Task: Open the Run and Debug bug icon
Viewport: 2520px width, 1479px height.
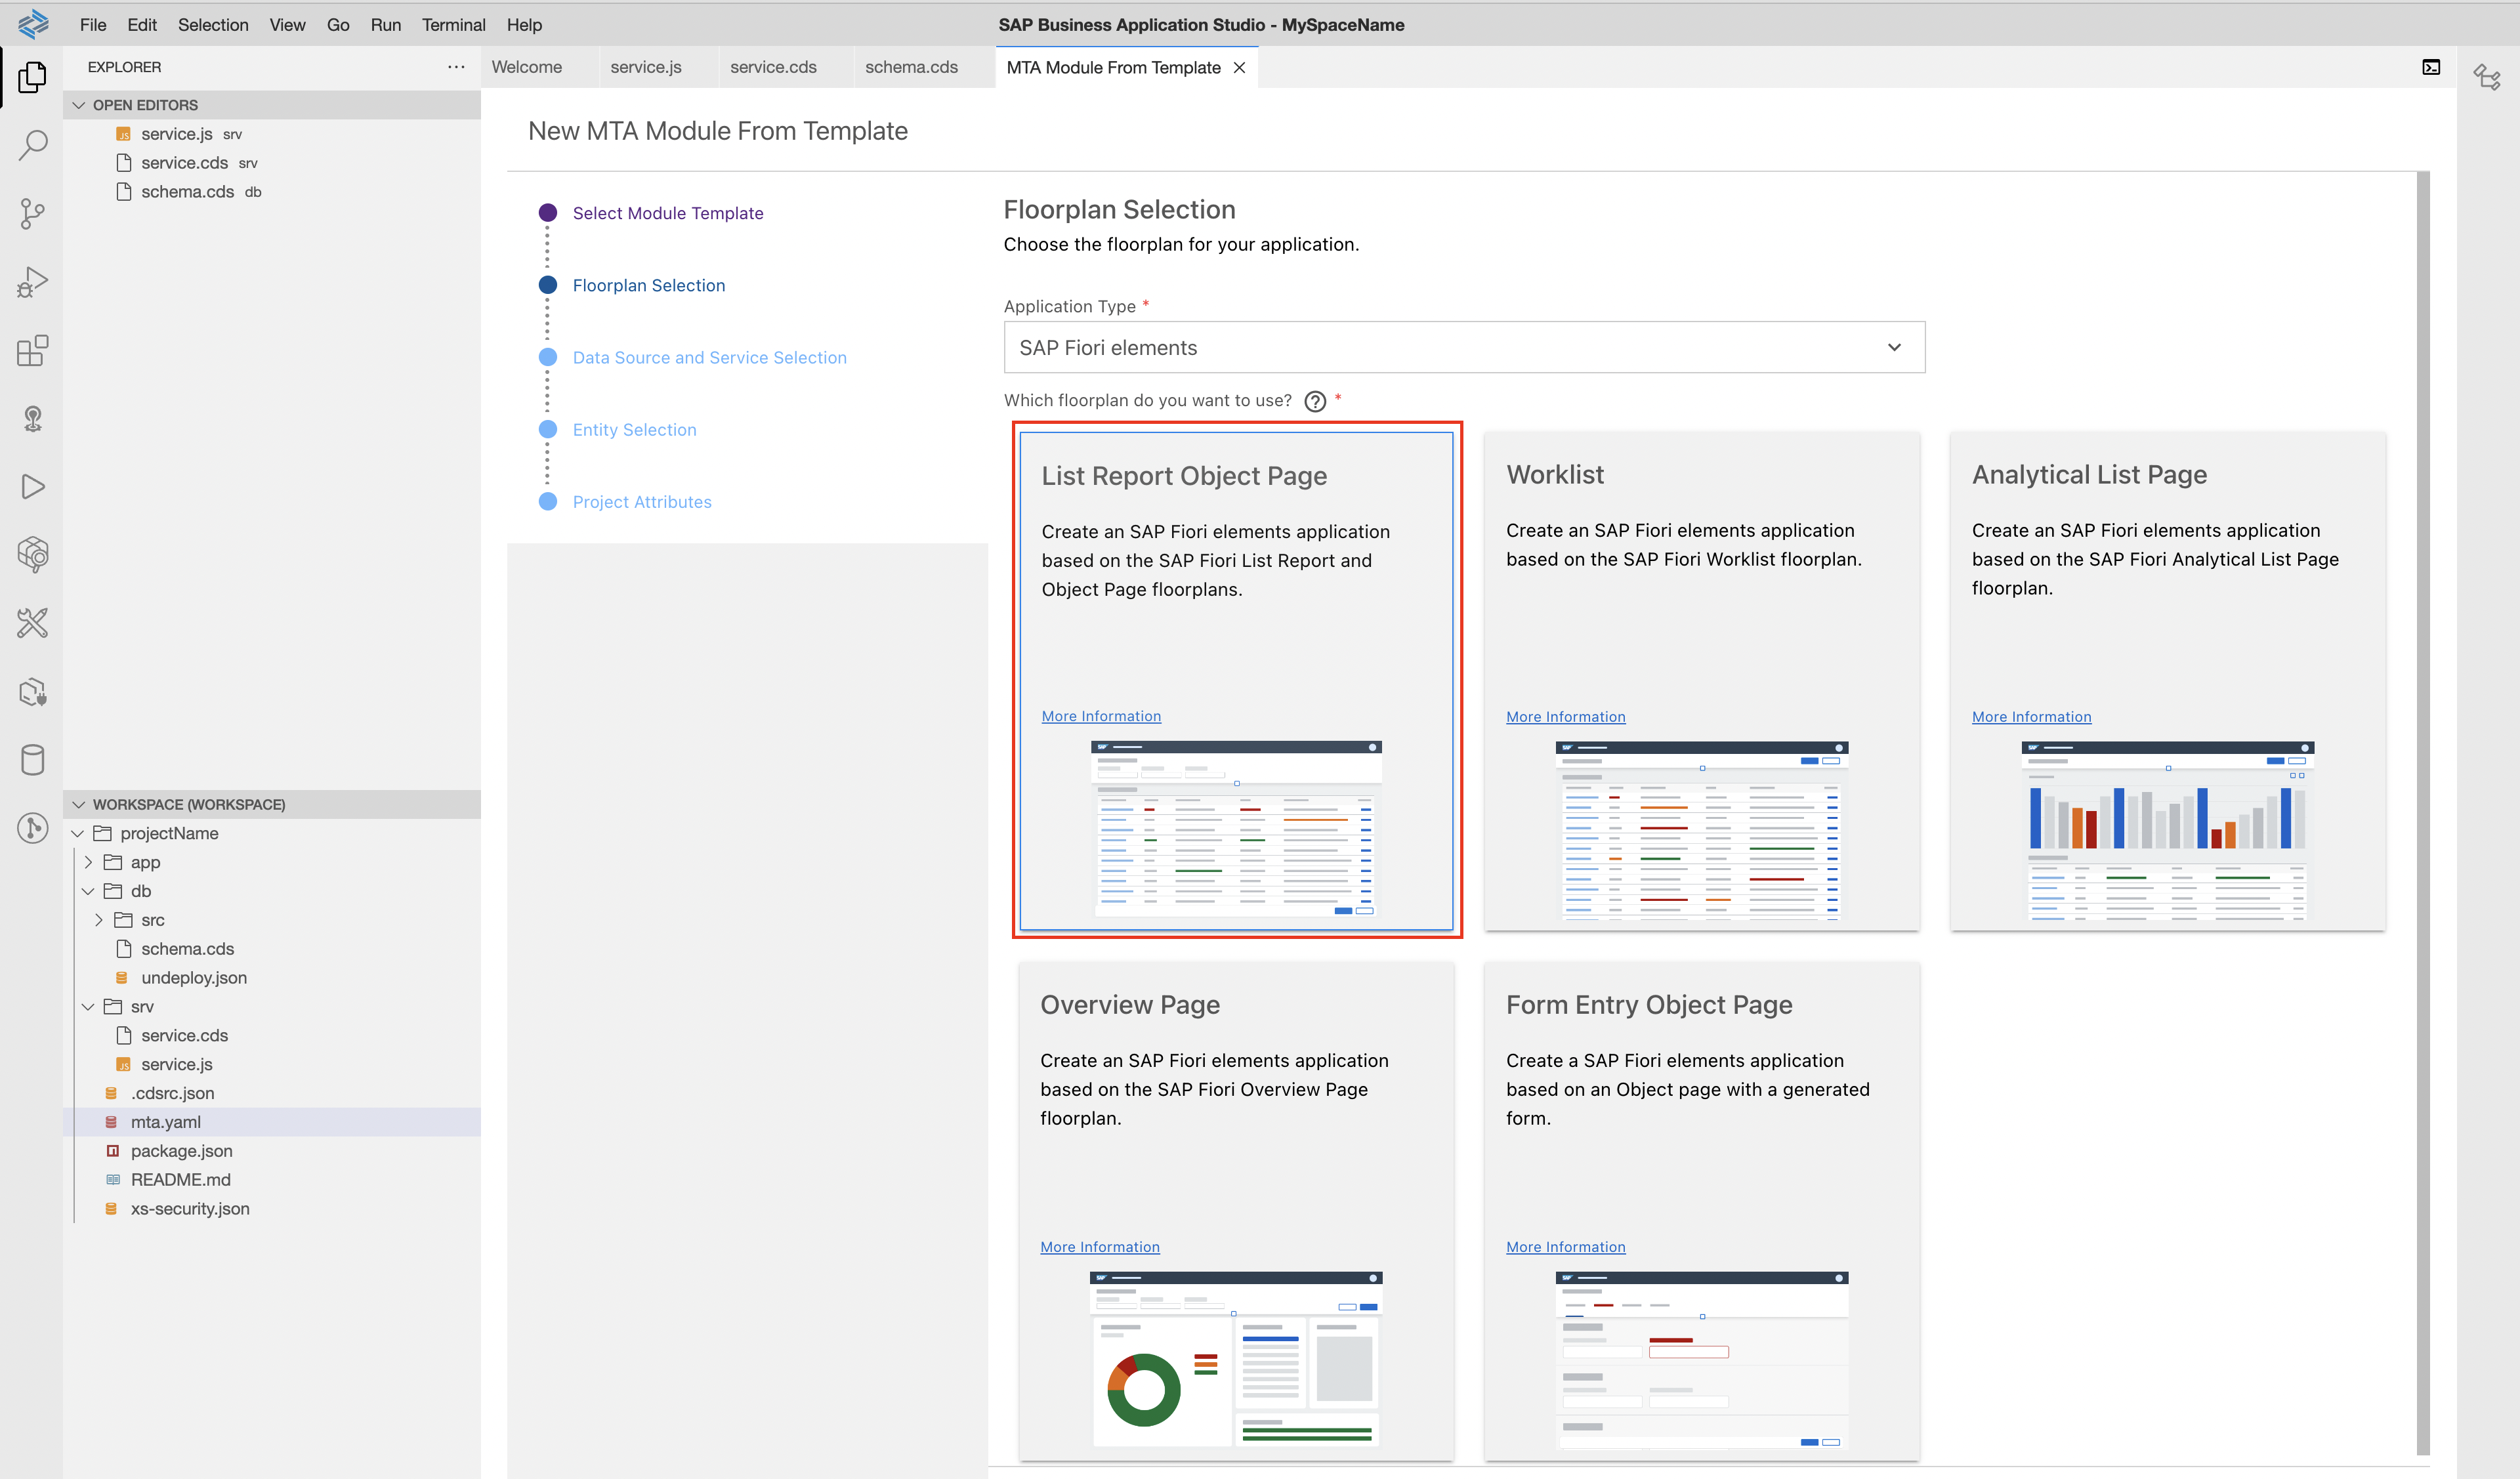Action: pyautogui.click(x=32, y=282)
